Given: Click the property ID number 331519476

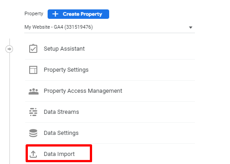Looking at the screenshot, I should click(79, 27).
